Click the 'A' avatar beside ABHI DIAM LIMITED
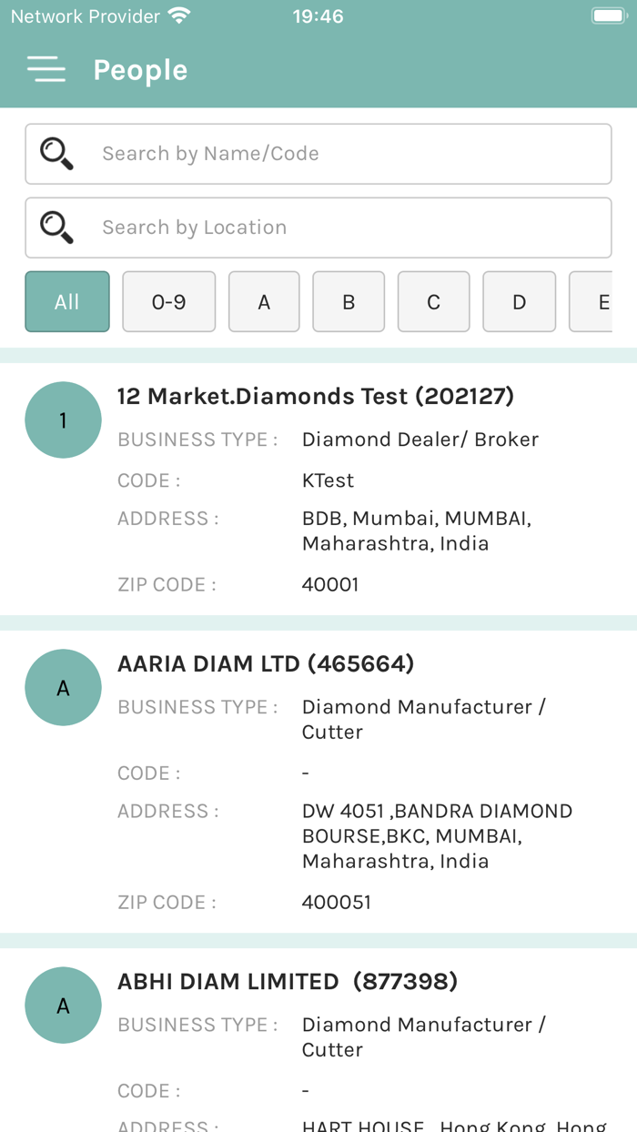The width and height of the screenshot is (637, 1132). coord(62,1005)
